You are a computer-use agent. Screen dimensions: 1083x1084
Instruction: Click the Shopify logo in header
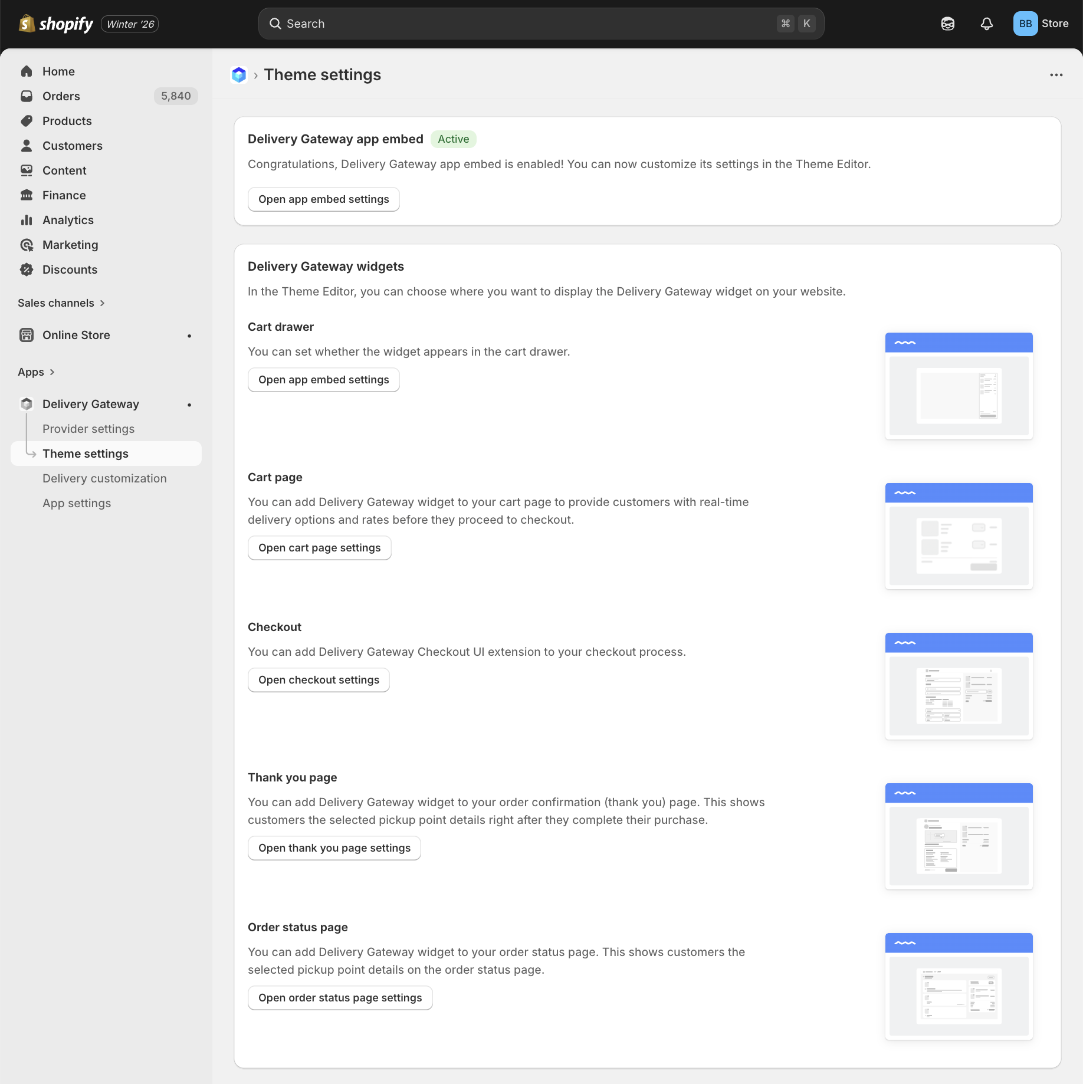click(56, 24)
